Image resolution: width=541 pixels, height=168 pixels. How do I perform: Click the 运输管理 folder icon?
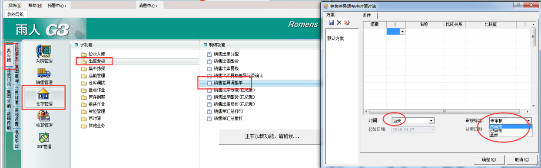[84, 75]
